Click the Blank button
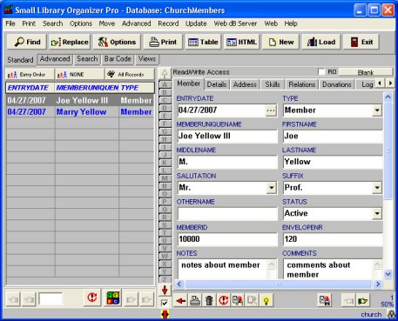This screenshot has width=398, height=321. point(366,72)
